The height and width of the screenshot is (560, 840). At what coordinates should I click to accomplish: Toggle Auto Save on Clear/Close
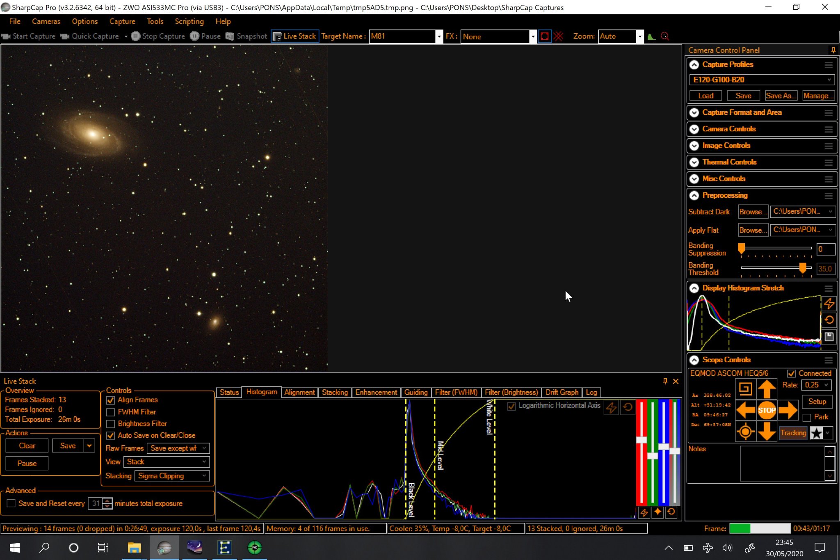[x=110, y=436]
